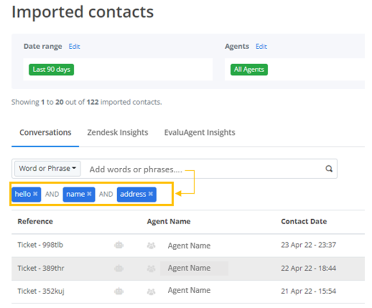372x308 pixels.
Task: Remove the name search tag
Action: coord(89,194)
